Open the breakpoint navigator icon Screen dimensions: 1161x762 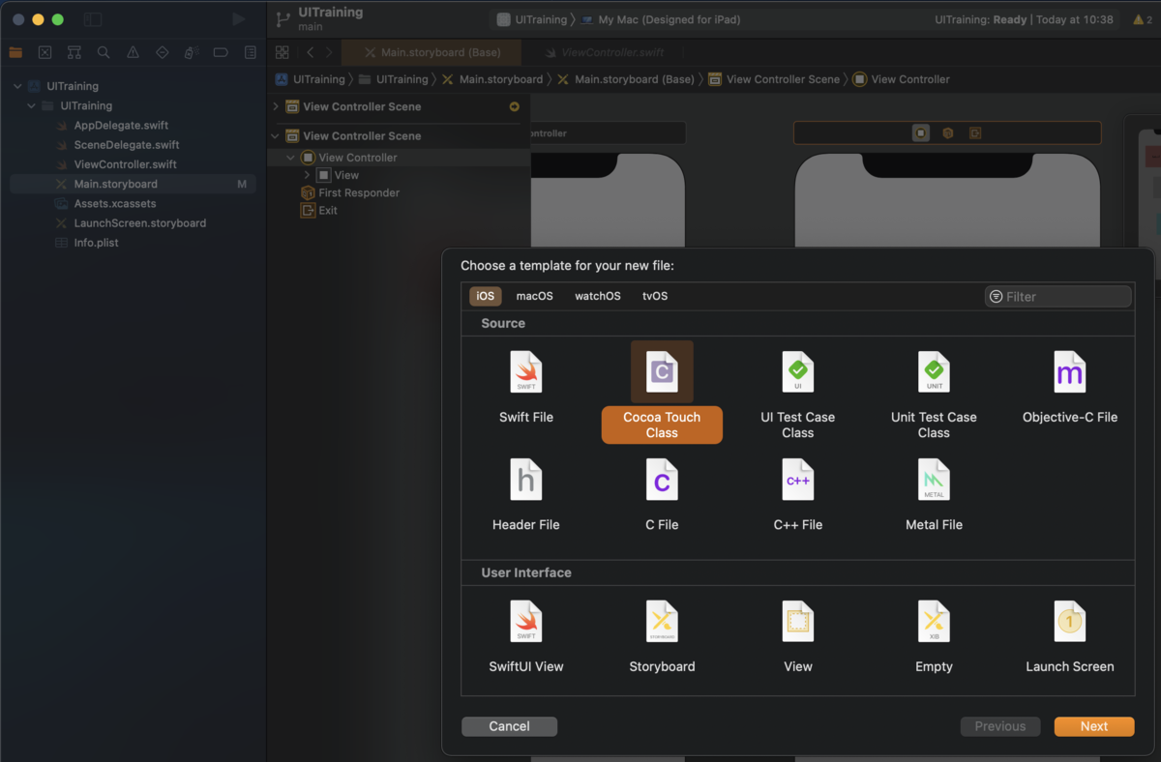(x=221, y=52)
